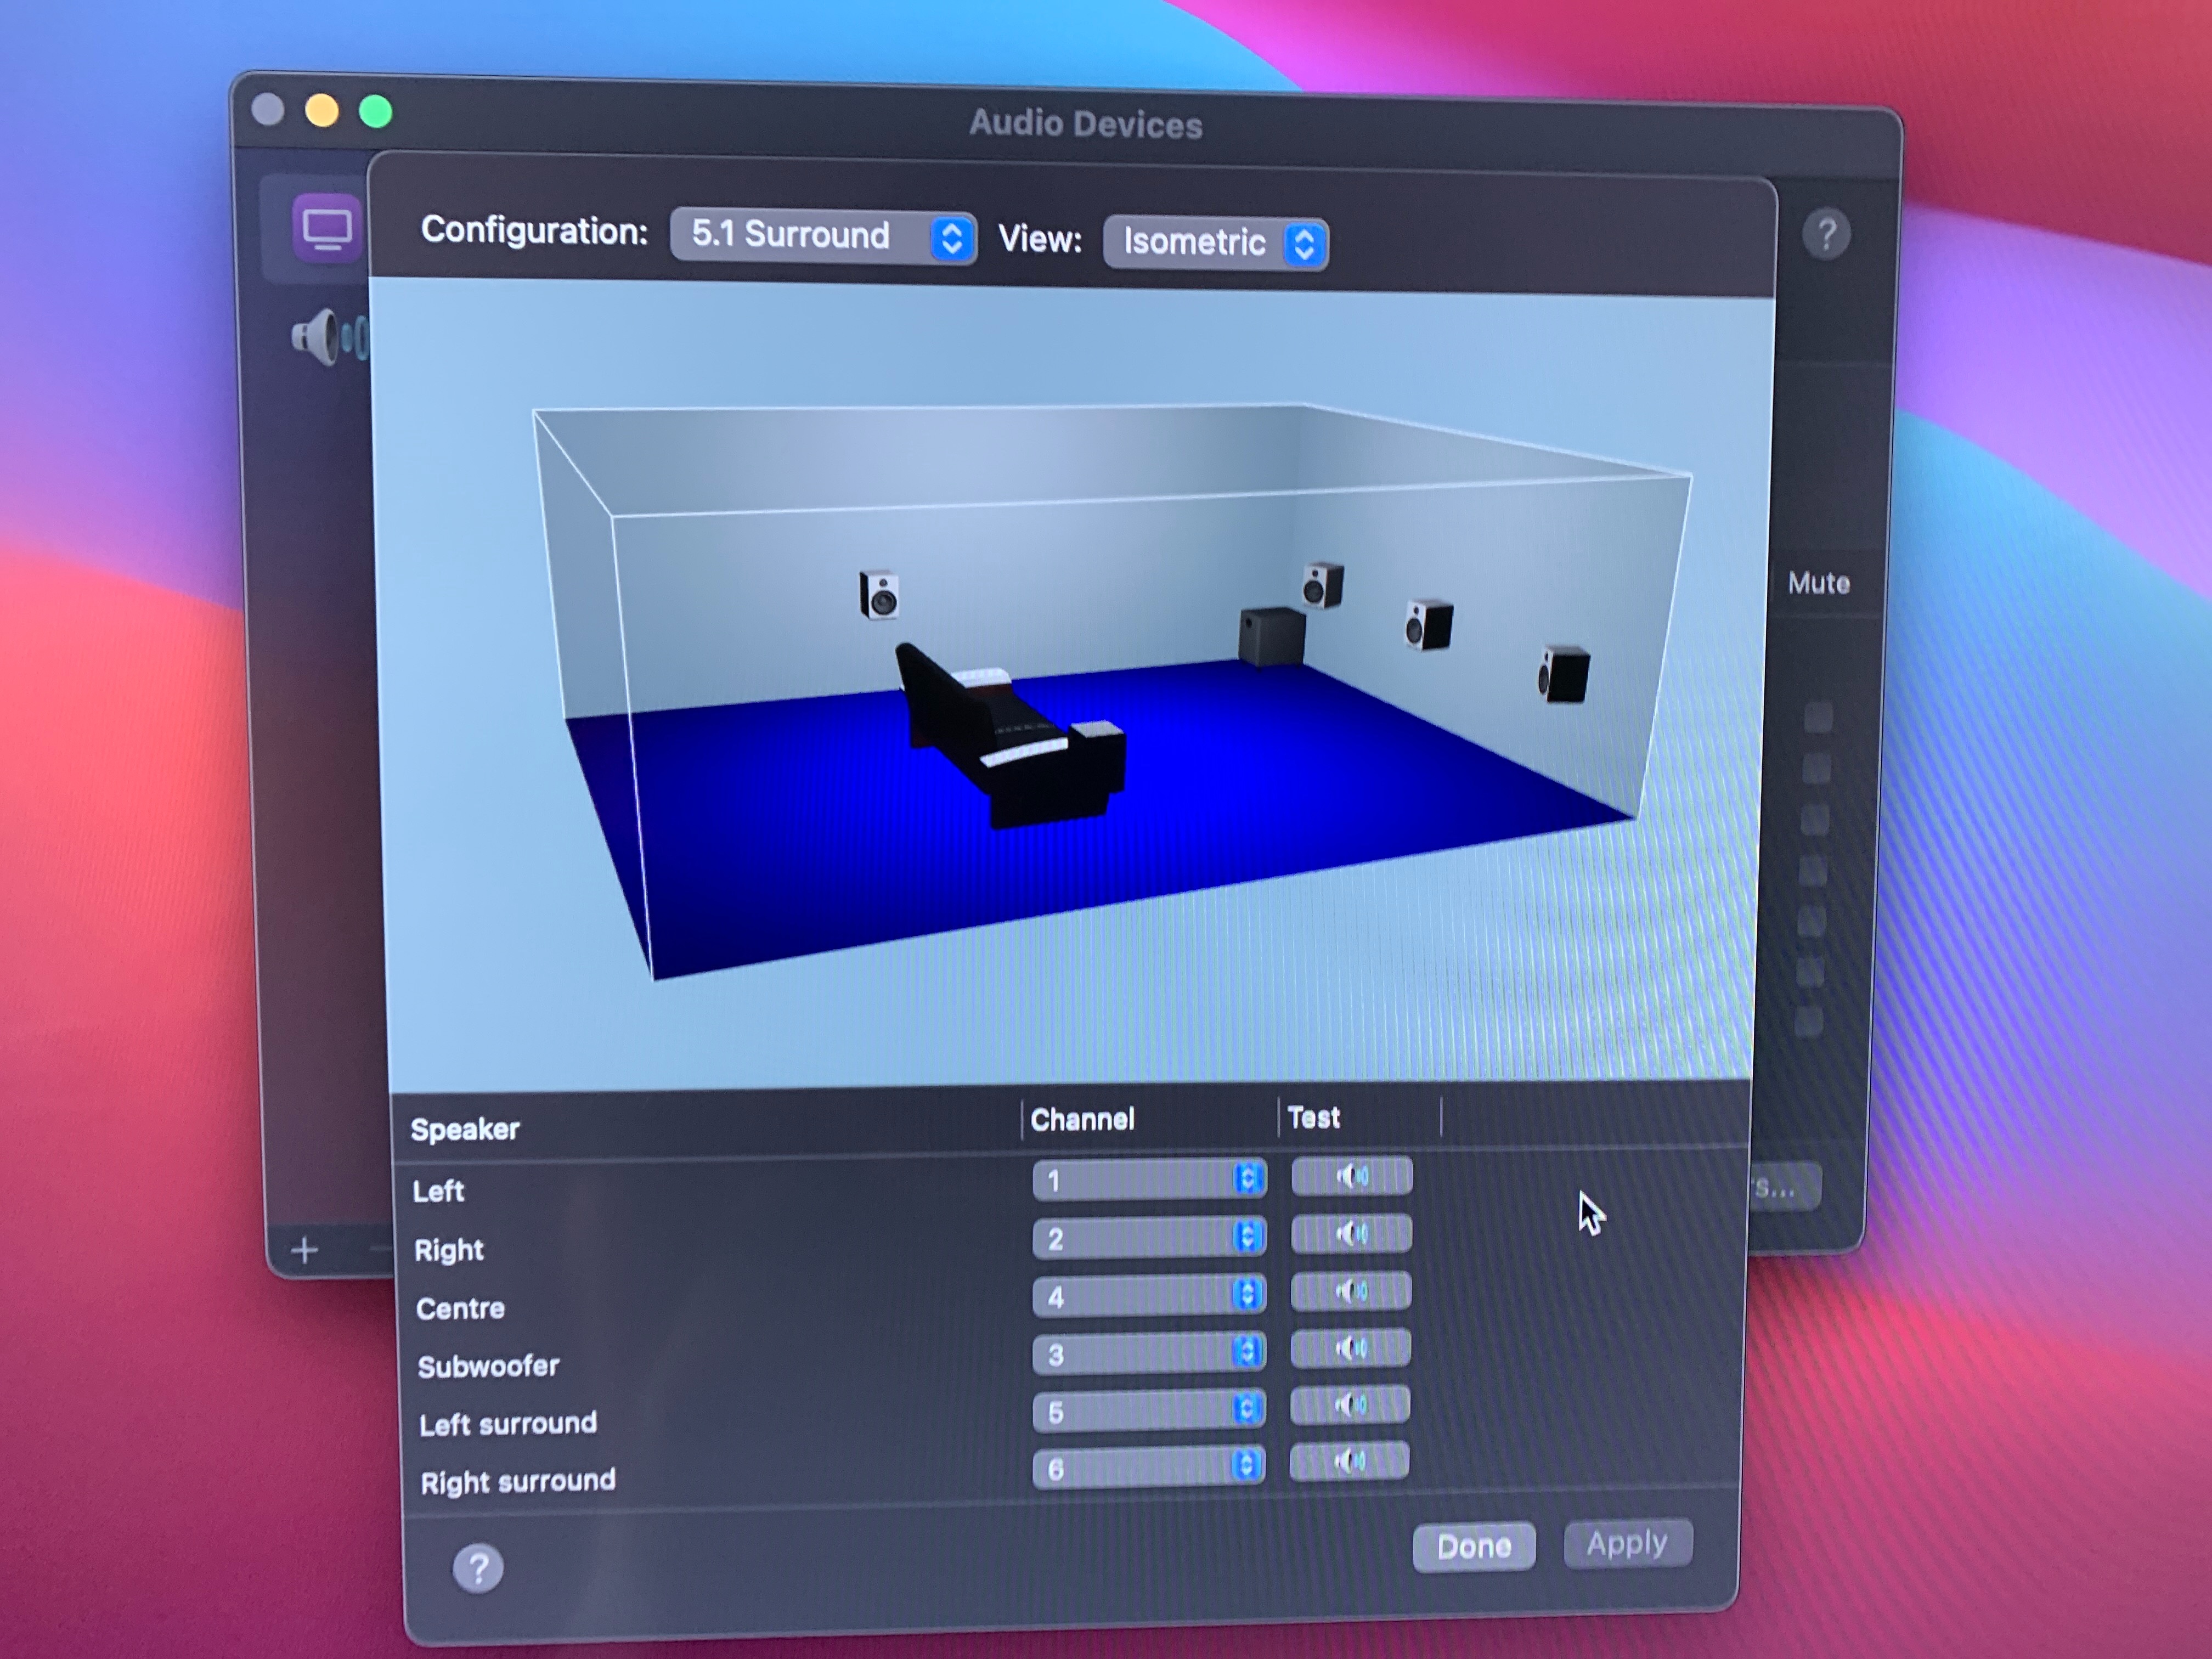Test the Right surround speaker
Screen dimensions: 2212x1659
coord(1348,1462)
